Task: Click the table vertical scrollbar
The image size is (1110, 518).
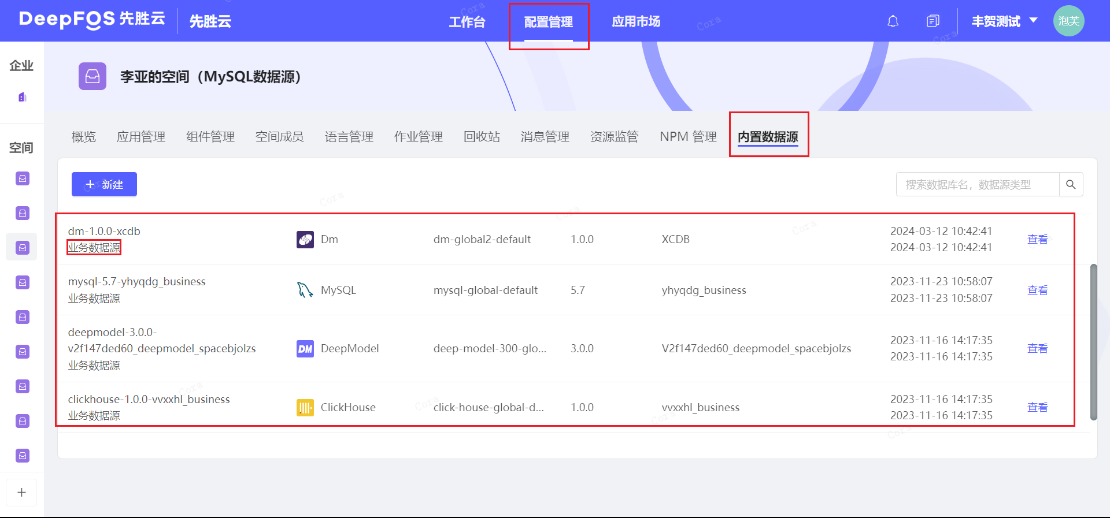Action: tap(1093, 342)
